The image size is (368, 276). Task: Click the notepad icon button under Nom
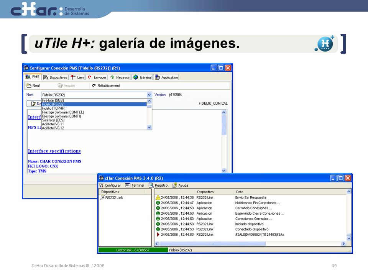coord(34,103)
